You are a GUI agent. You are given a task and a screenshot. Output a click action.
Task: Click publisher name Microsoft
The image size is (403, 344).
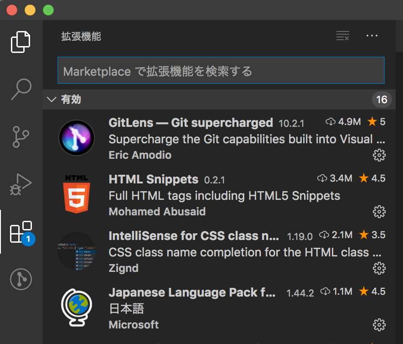coord(134,325)
